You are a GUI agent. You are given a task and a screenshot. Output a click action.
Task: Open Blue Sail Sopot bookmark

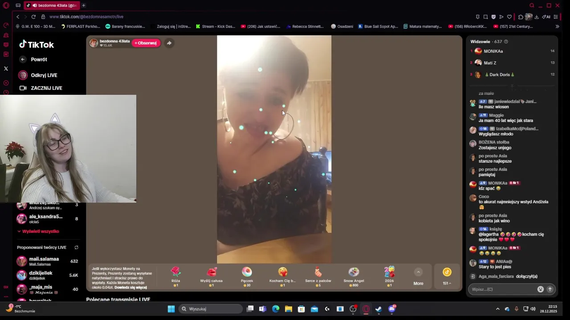pos(378,27)
